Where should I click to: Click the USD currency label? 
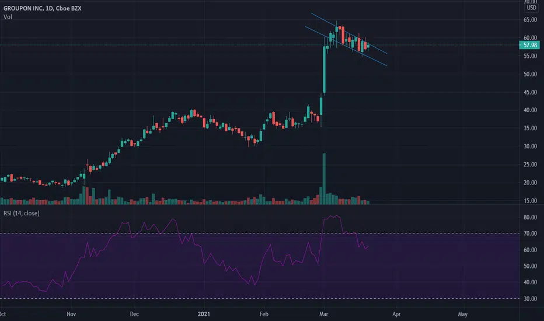pyautogui.click(x=531, y=8)
